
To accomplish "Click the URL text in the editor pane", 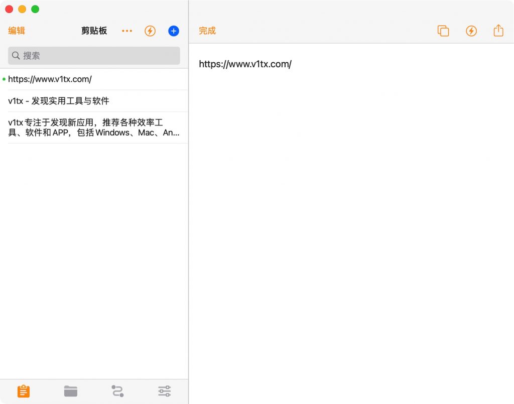I will (x=245, y=64).
